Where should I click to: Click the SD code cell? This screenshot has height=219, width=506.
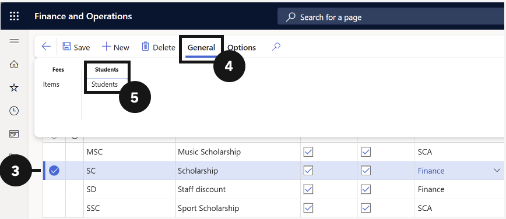tap(129, 189)
